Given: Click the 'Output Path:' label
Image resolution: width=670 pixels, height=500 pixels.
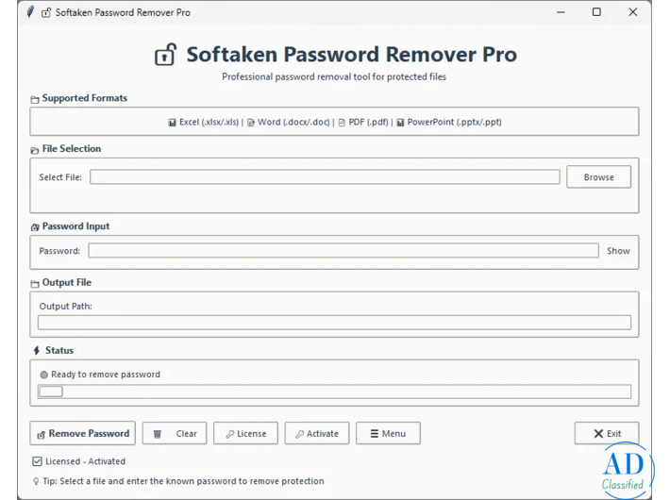Looking at the screenshot, I should click(65, 307).
